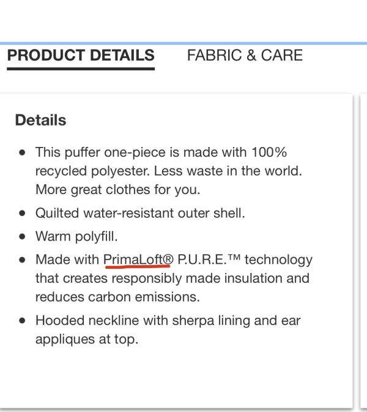Click the bullet beside "Hooded neckline"
This screenshot has width=367, height=412.
(x=23, y=321)
